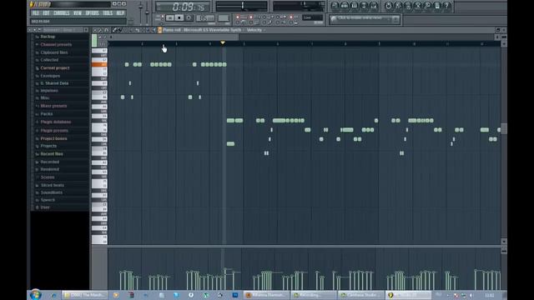Viewport: 534px width, 300px height.
Task: Expand the Backup folder in browser
Action: 48,37
